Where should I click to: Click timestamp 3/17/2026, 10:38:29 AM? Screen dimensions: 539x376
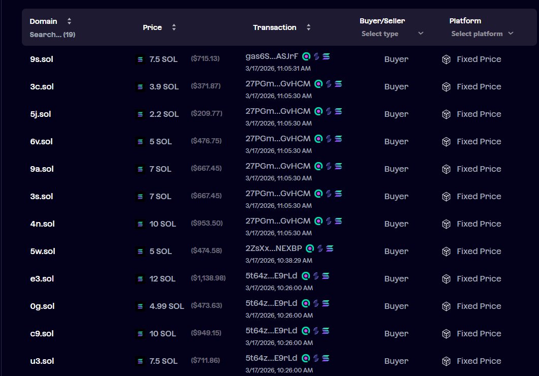(x=279, y=261)
